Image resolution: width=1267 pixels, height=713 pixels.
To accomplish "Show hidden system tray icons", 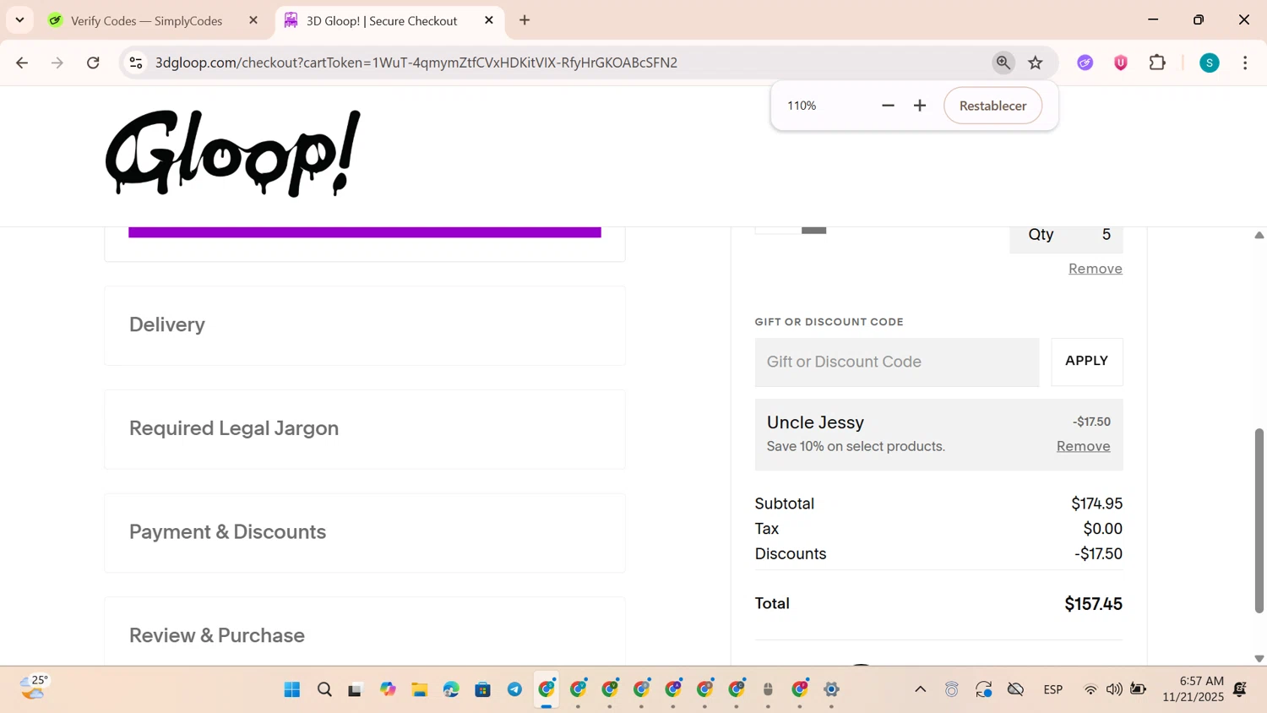I will (x=921, y=689).
